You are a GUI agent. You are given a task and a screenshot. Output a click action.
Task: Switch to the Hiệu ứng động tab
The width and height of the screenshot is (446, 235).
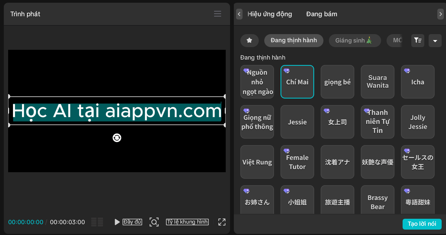tap(269, 14)
